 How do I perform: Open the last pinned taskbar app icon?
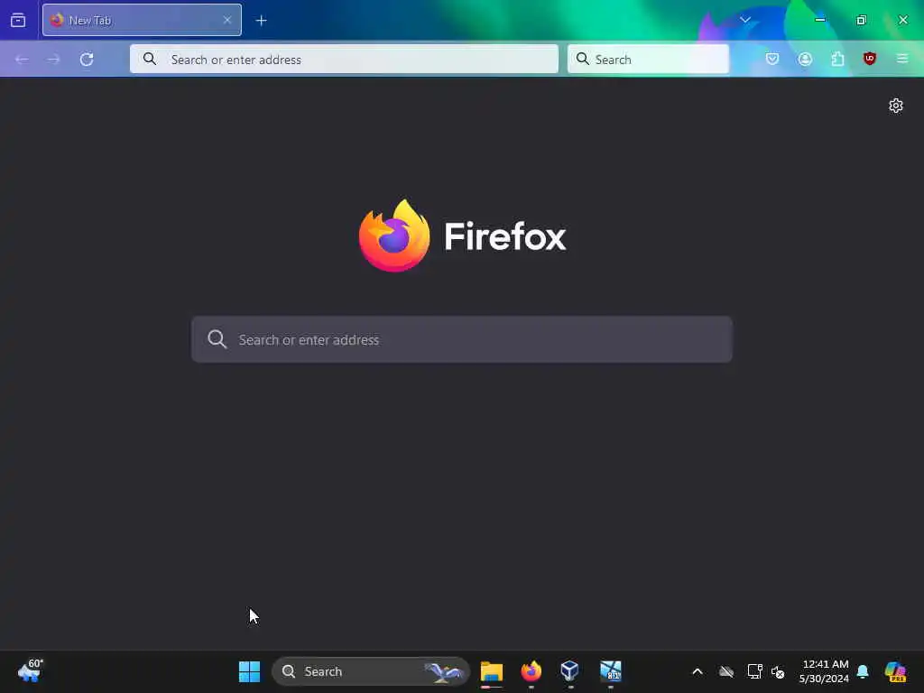611,671
